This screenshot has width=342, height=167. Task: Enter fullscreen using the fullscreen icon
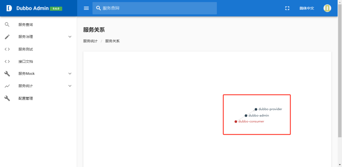(287, 8)
